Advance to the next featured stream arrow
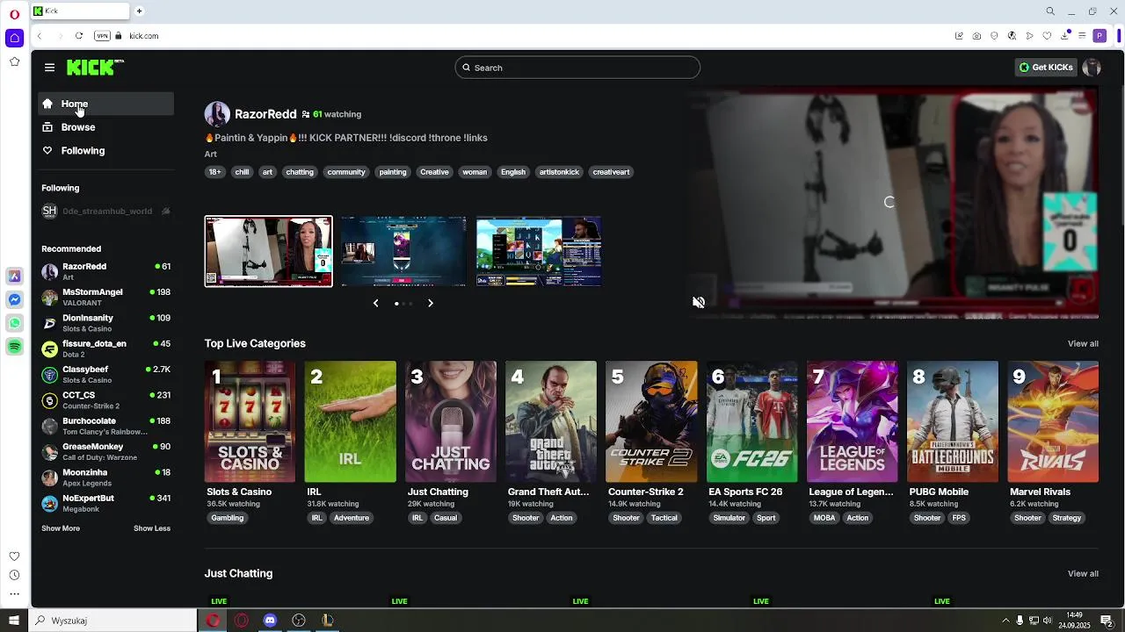Screen dimensions: 1125x632 pos(430,303)
